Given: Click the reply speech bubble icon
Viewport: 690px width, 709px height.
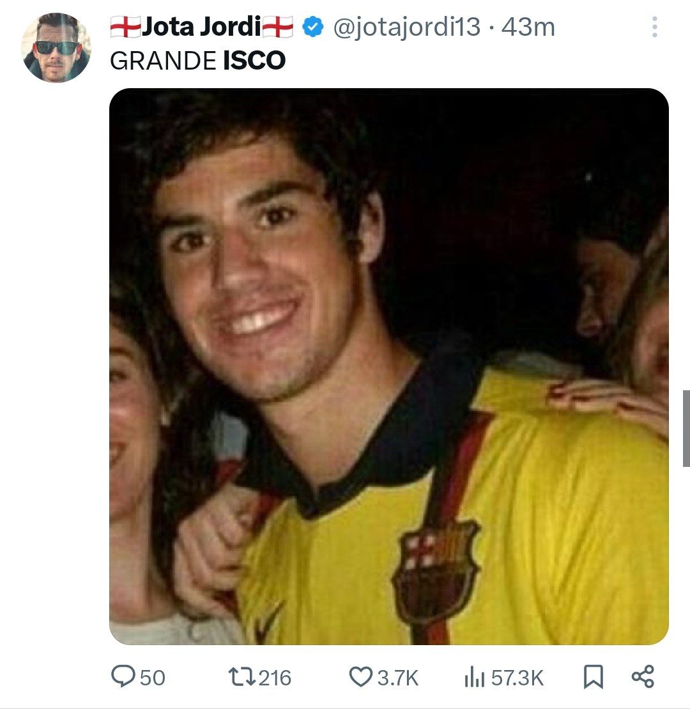Looking at the screenshot, I should pos(123,676).
